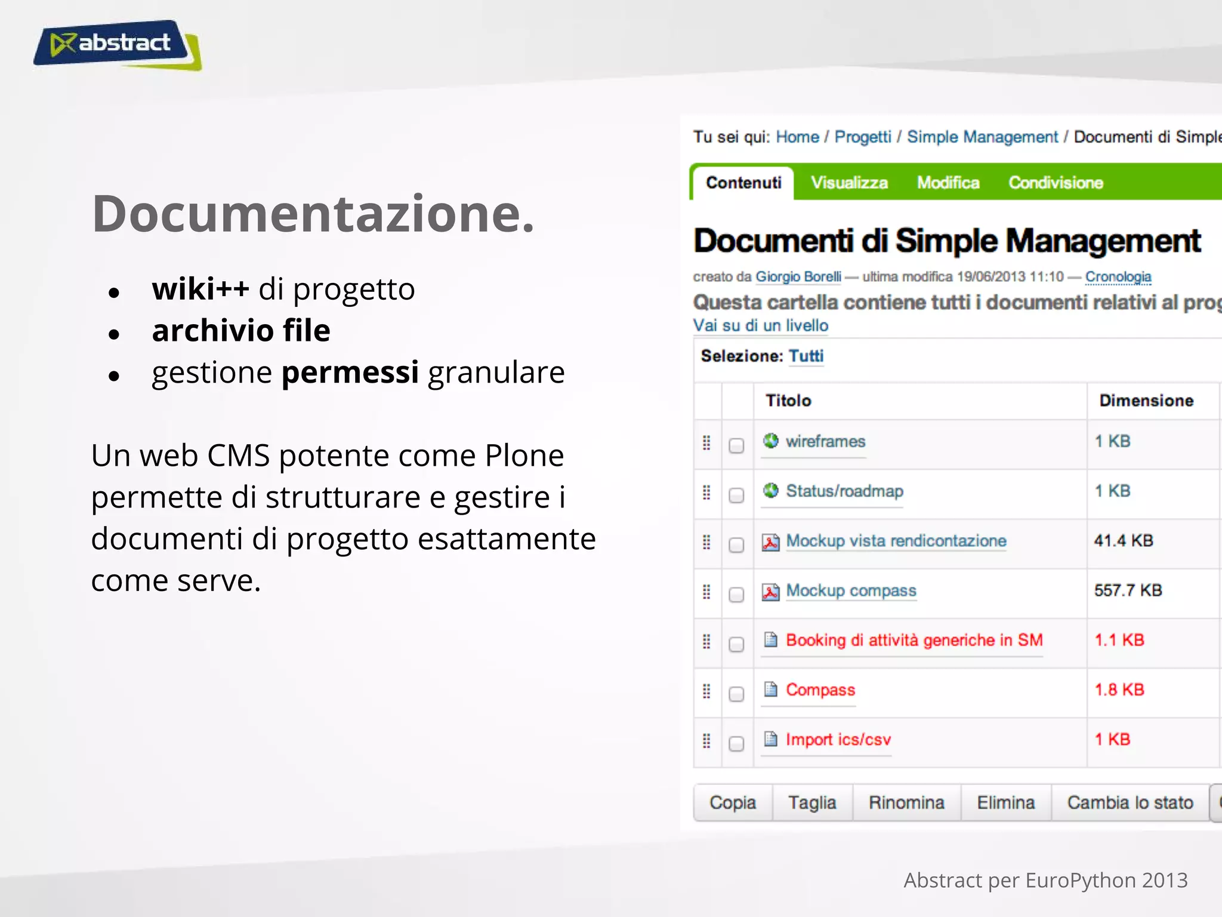1222x917 pixels.
Task: Click drag handle of wireframes row
Action: (x=707, y=442)
